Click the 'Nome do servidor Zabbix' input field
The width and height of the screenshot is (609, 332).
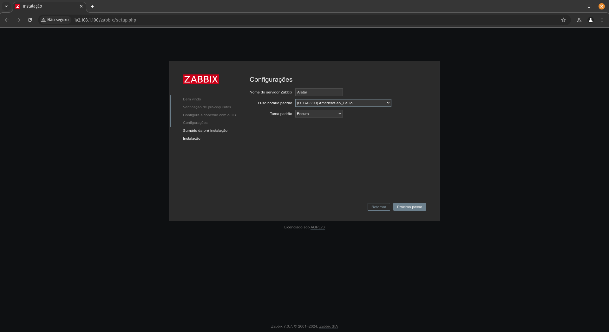tap(319, 92)
